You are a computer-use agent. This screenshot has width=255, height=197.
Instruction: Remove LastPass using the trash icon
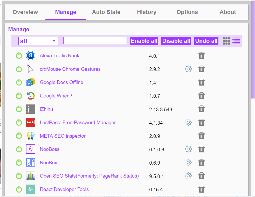[x=201, y=122]
